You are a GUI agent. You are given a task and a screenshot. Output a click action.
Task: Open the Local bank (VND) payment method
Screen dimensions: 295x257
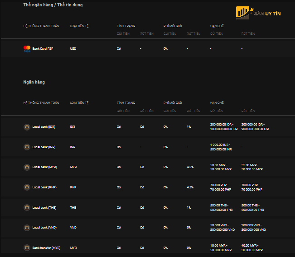[44, 228]
